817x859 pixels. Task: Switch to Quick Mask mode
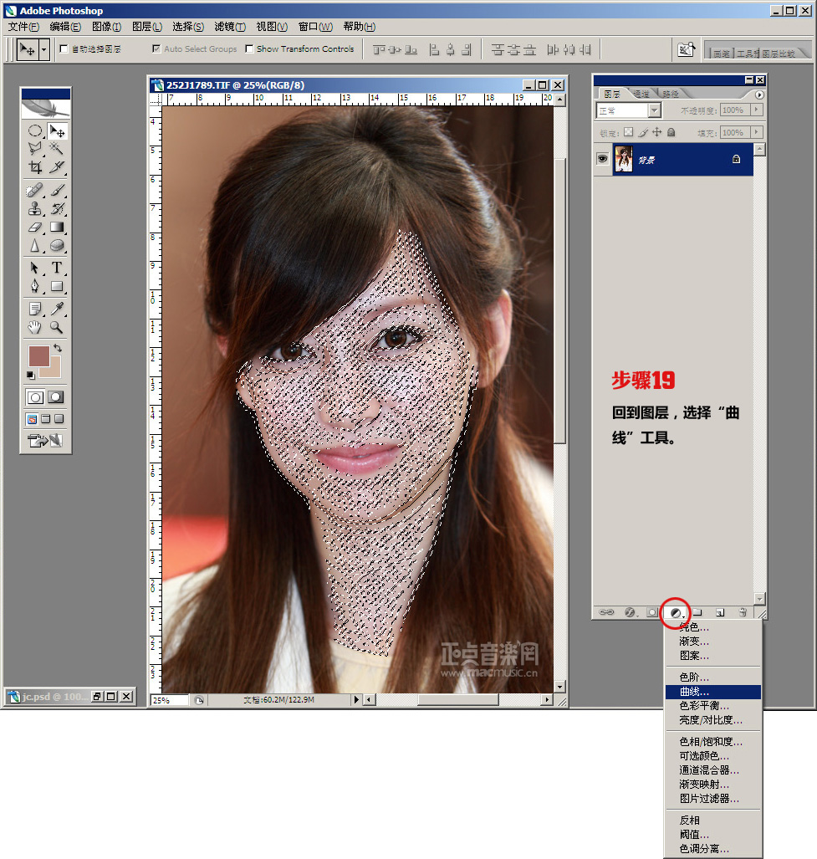(x=57, y=397)
